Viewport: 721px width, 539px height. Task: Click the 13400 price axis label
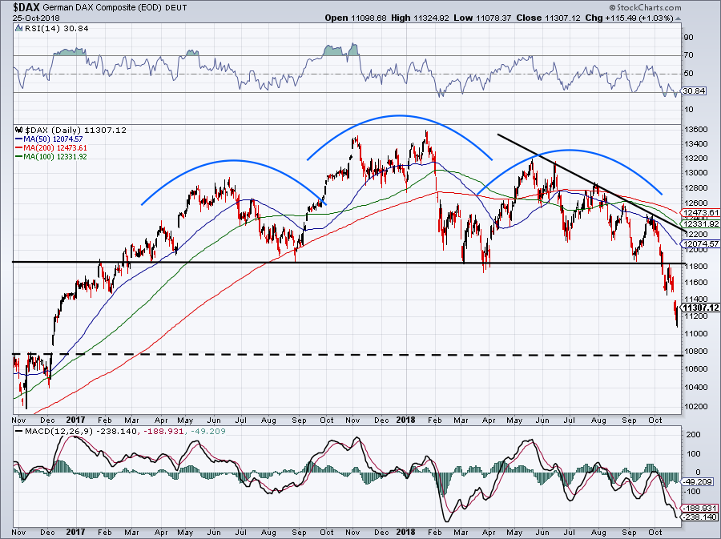(695, 144)
